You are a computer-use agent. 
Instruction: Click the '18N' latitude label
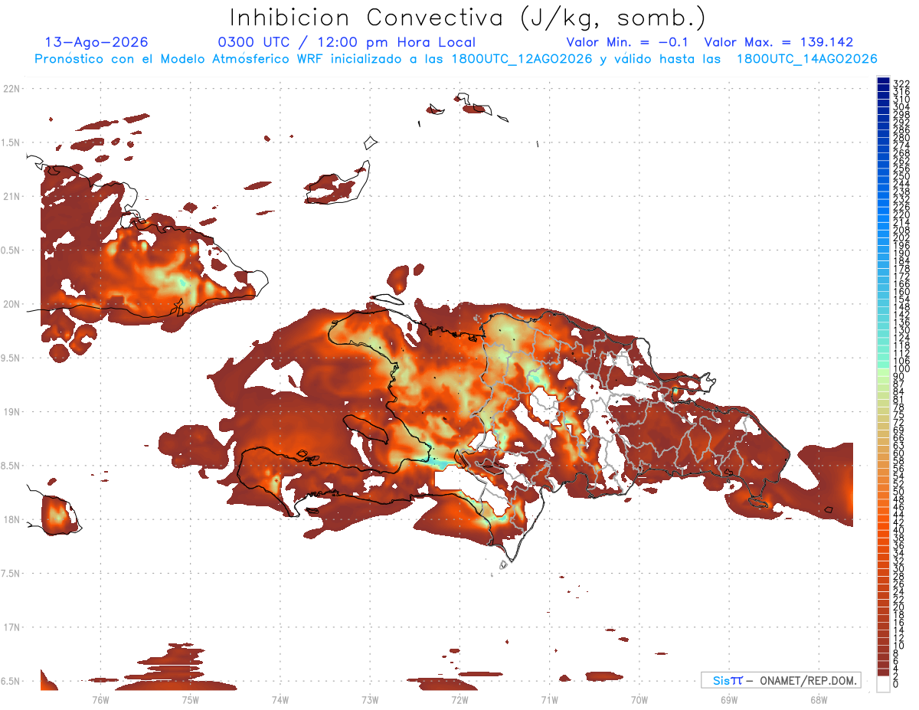tap(11, 520)
